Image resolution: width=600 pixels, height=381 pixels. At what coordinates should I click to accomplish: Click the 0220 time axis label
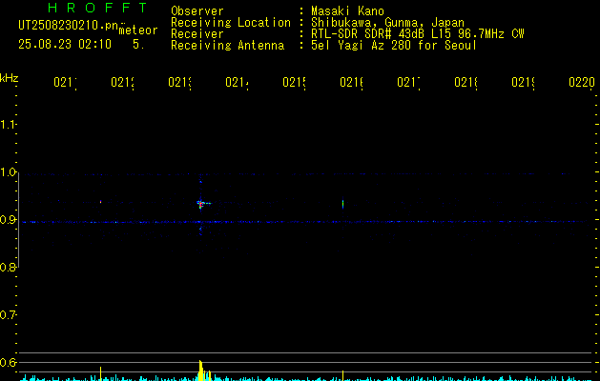click(582, 82)
